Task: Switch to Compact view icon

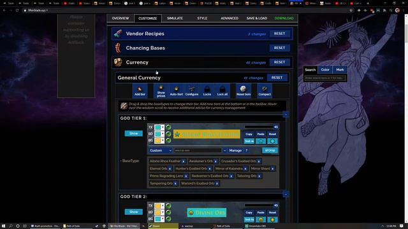Action: [265, 90]
